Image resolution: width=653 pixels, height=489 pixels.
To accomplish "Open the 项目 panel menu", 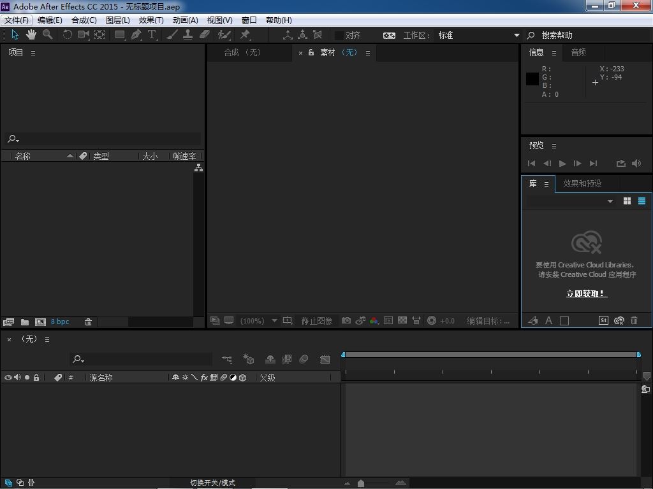I will pyautogui.click(x=33, y=53).
